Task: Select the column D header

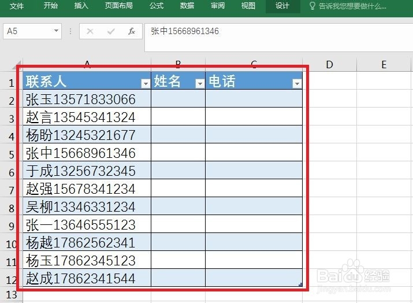Action: (329, 65)
